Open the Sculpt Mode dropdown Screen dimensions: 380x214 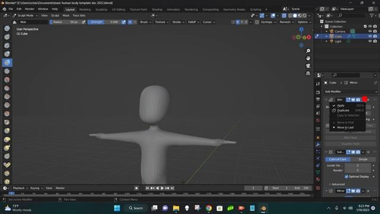25,15
